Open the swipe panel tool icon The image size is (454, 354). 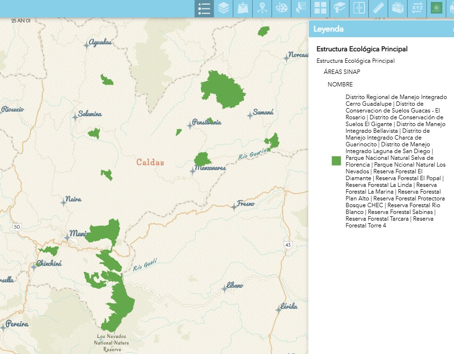click(359, 9)
